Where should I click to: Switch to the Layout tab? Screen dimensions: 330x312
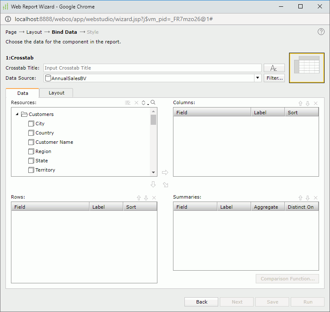click(x=57, y=93)
